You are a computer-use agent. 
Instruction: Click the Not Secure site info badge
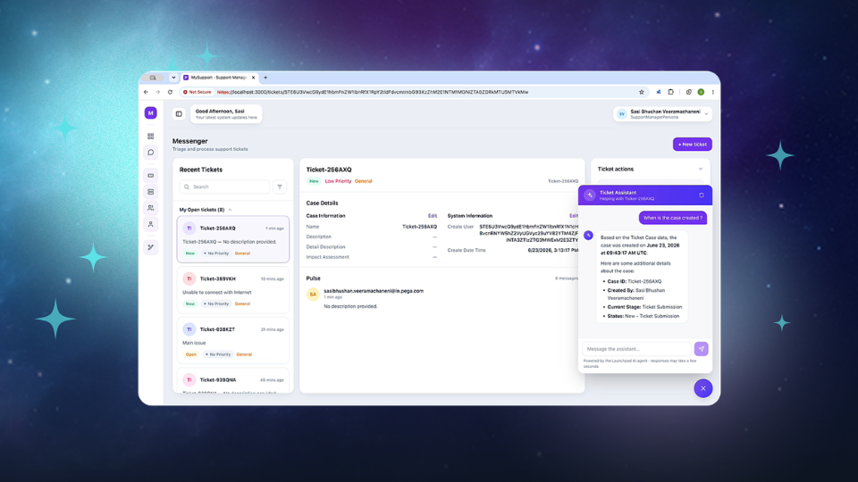coord(197,92)
